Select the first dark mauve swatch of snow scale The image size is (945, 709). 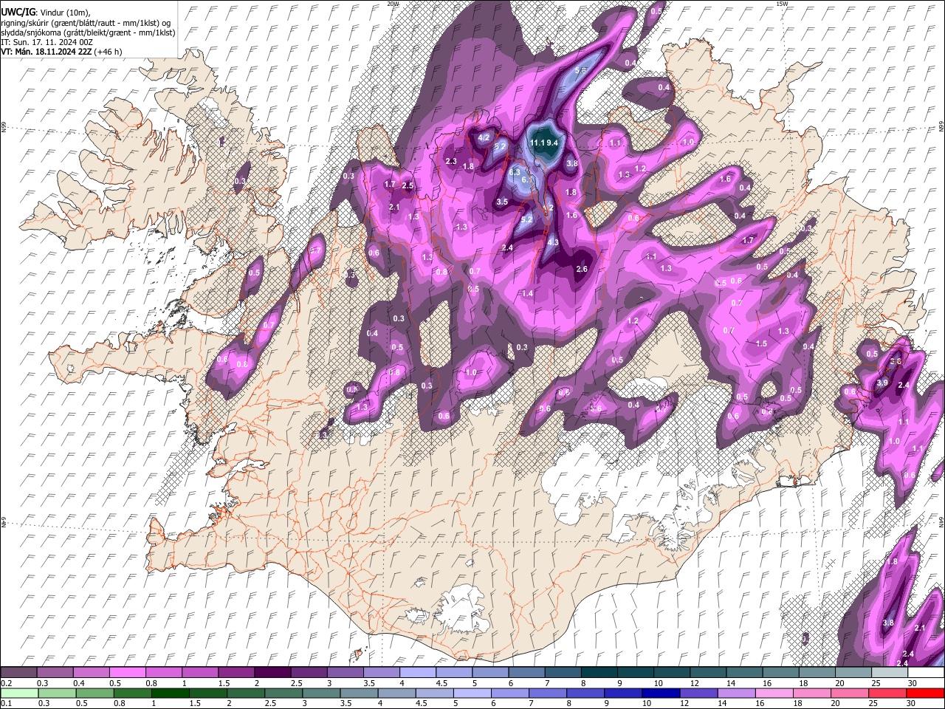tap(18, 673)
